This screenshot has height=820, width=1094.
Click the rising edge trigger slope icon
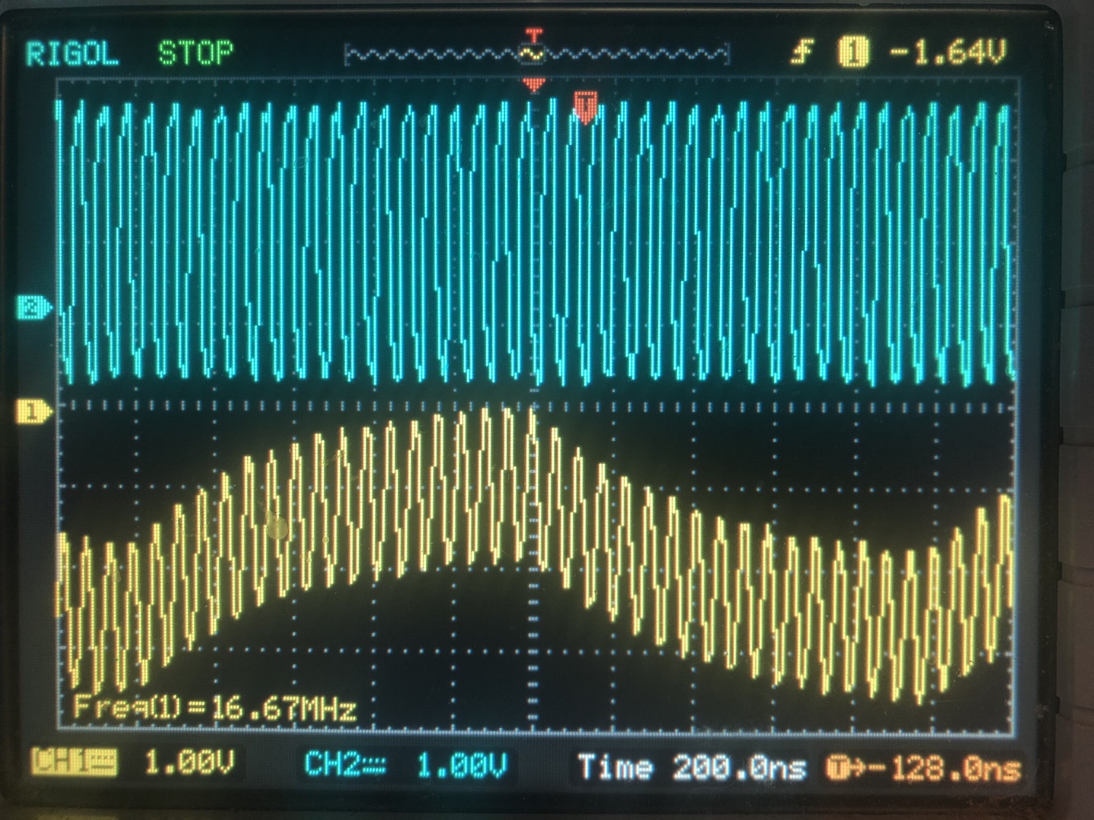pyautogui.click(x=802, y=52)
